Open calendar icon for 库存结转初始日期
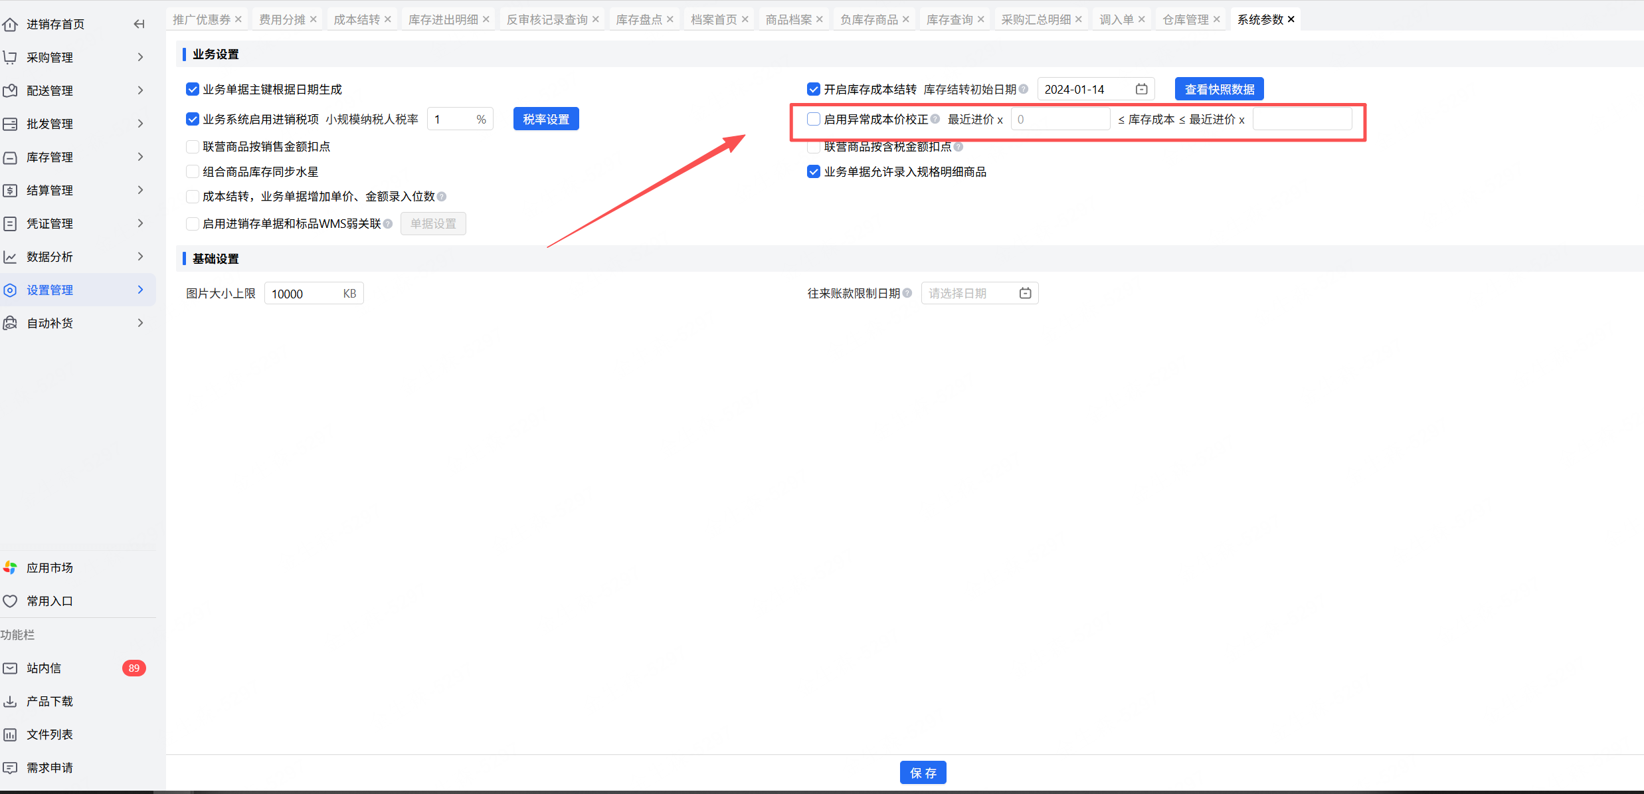The image size is (1644, 794). 1141,89
